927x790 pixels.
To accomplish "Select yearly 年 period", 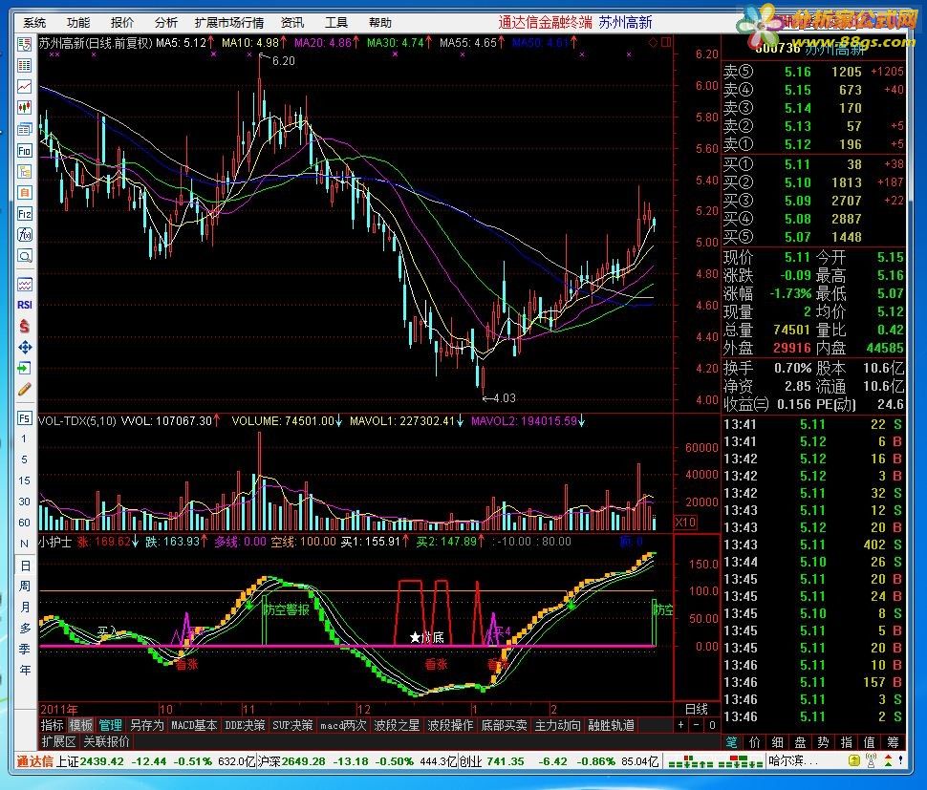I will tap(25, 670).
